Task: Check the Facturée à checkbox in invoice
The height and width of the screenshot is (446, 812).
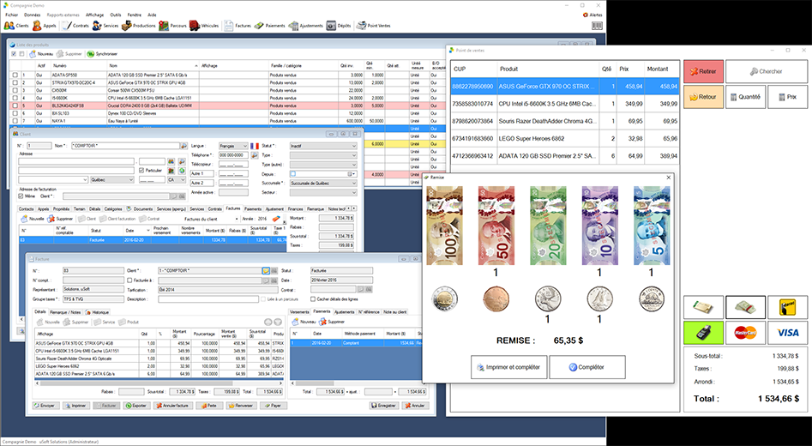Action: coord(129,280)
